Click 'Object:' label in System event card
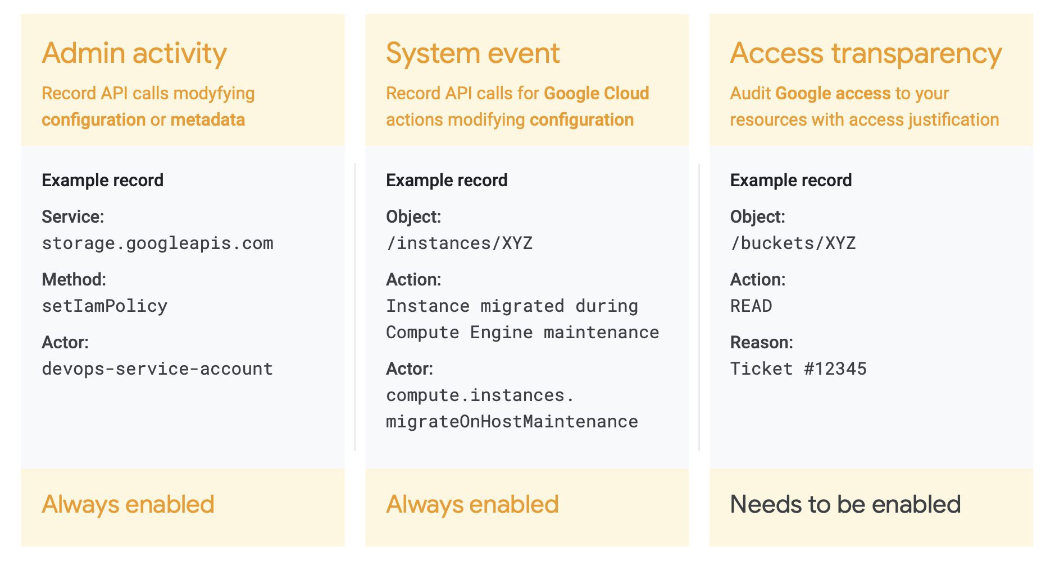The height and width of the screenshot is (562, 1055). point(413,216)
